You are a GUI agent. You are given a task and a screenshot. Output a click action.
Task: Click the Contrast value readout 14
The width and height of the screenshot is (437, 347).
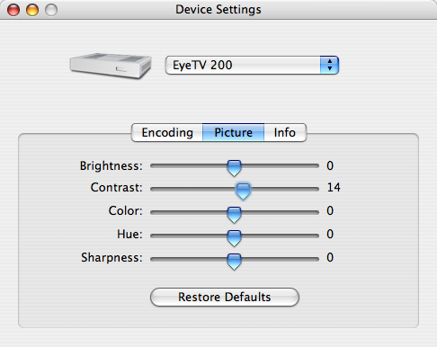click(x=334, y=188)
